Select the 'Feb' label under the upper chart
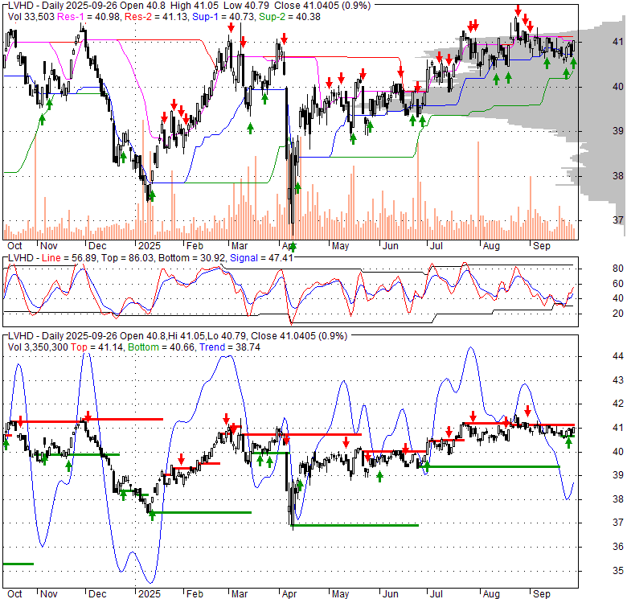The image size is (627, 599). click(195, 245)
